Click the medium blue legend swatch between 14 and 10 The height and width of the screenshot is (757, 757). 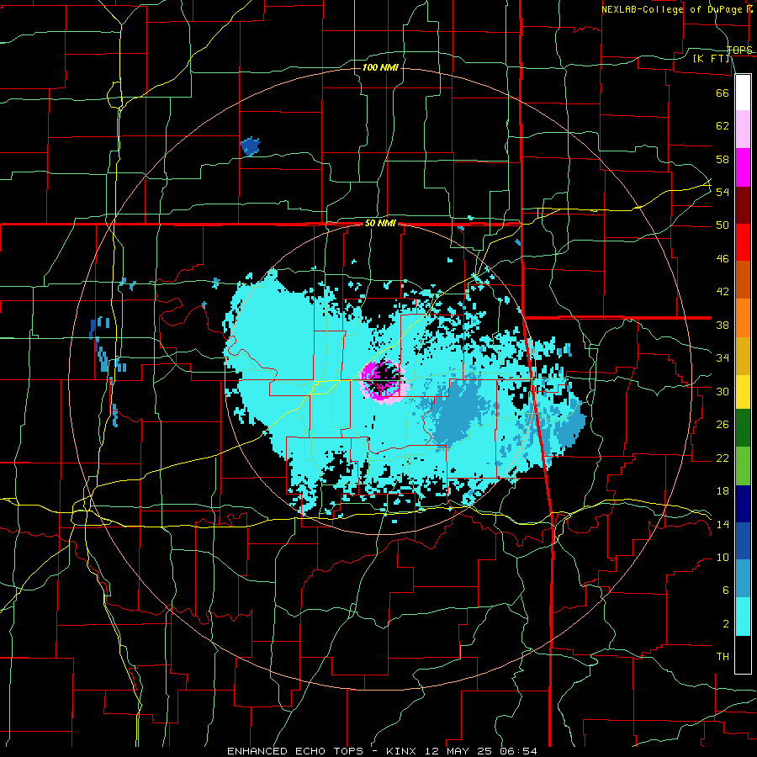pos(743,541)
